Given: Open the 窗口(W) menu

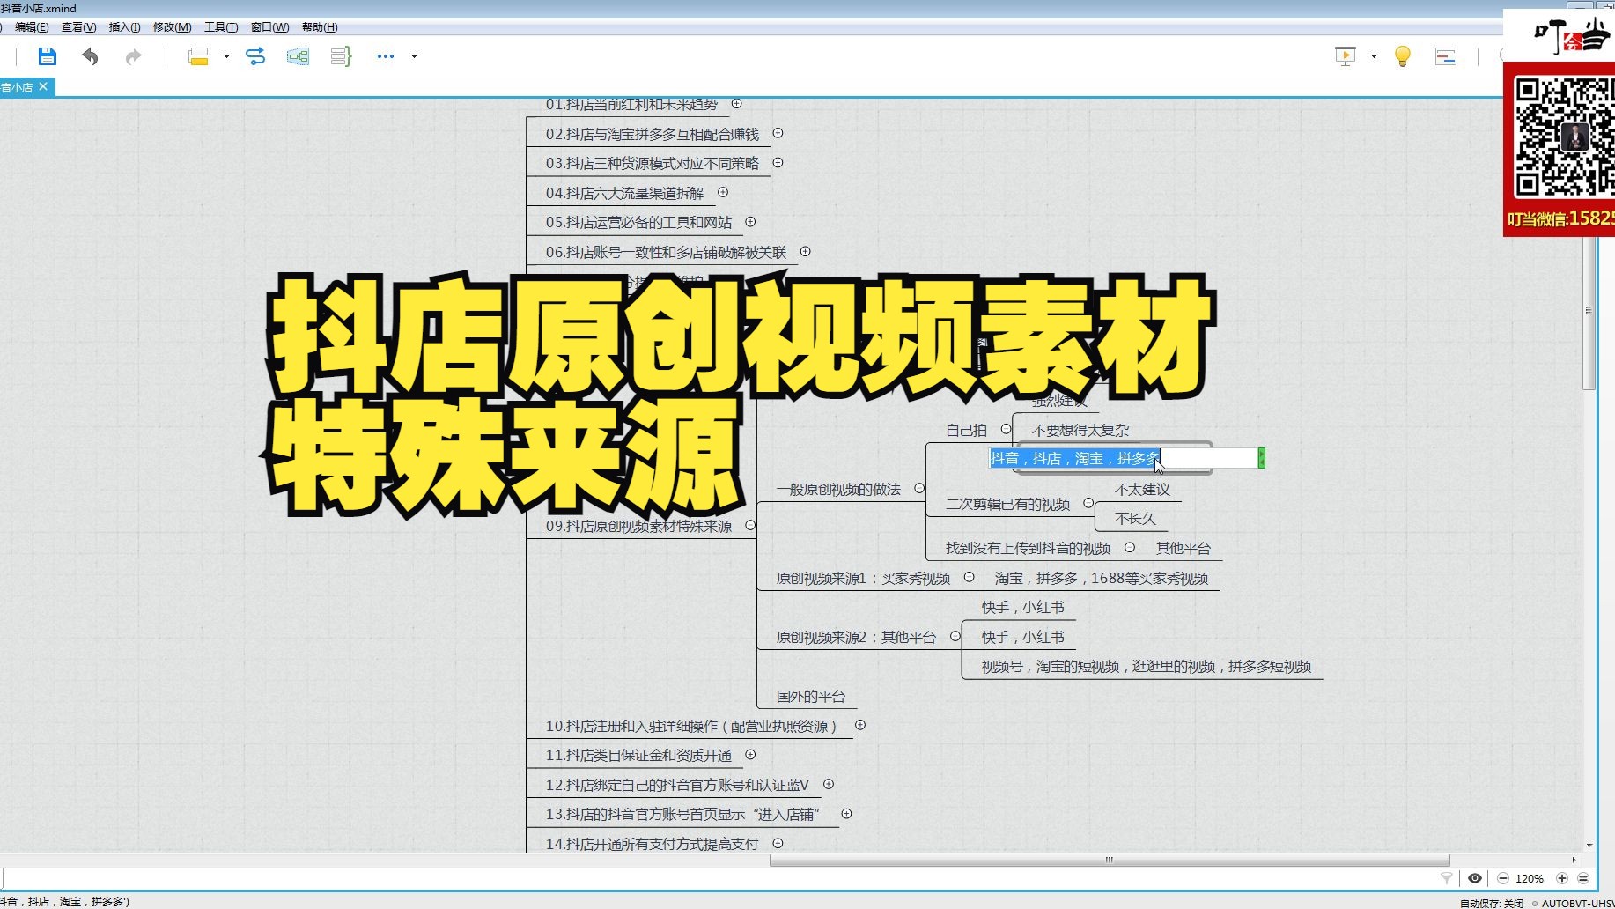Looking at the screenshot, I should point(269,27).
